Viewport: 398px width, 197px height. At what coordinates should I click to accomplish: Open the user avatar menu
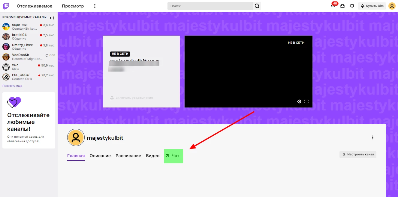(x=392, y=6)
